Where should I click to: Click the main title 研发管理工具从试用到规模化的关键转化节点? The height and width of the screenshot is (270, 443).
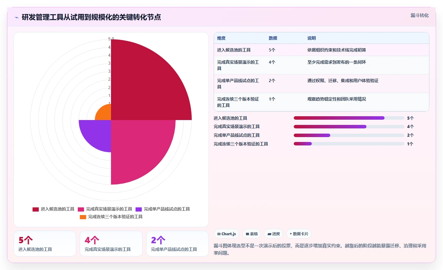point(91,17)
